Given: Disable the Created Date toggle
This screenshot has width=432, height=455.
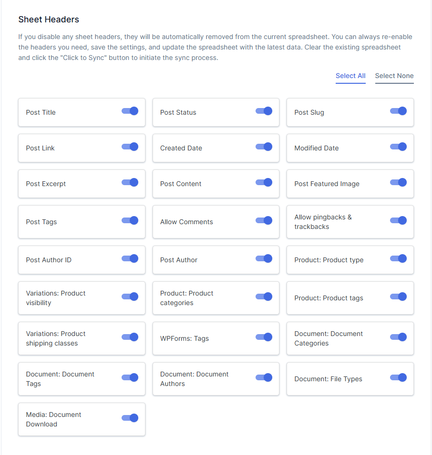Looking at the screenshot, I should coord(264,147).
